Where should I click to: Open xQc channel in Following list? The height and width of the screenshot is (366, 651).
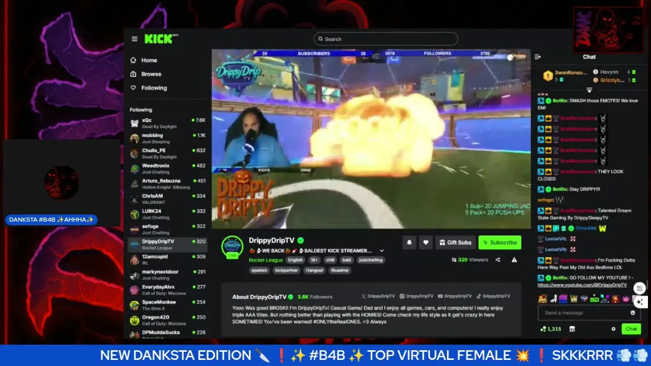(x=167, y=123)
